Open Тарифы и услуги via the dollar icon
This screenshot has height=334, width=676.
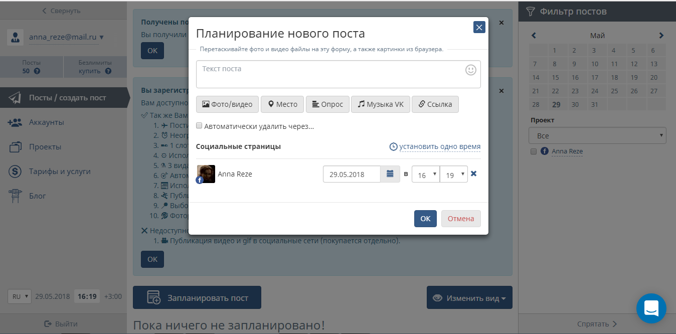14,171
